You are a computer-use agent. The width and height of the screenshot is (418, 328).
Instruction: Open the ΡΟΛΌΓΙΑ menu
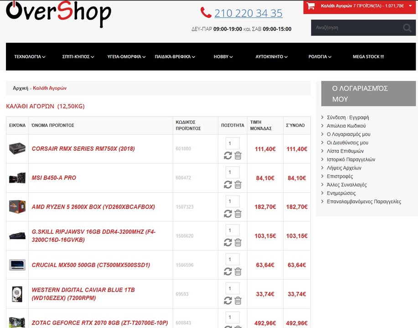(x=320, y=57)
